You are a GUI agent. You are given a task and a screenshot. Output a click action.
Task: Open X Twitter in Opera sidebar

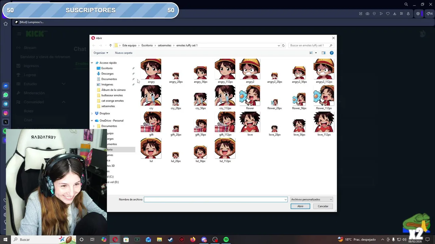click(5, 122)
